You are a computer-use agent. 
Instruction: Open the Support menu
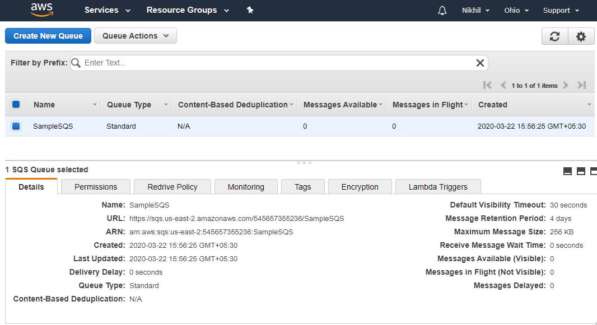[x=561, y=10]
